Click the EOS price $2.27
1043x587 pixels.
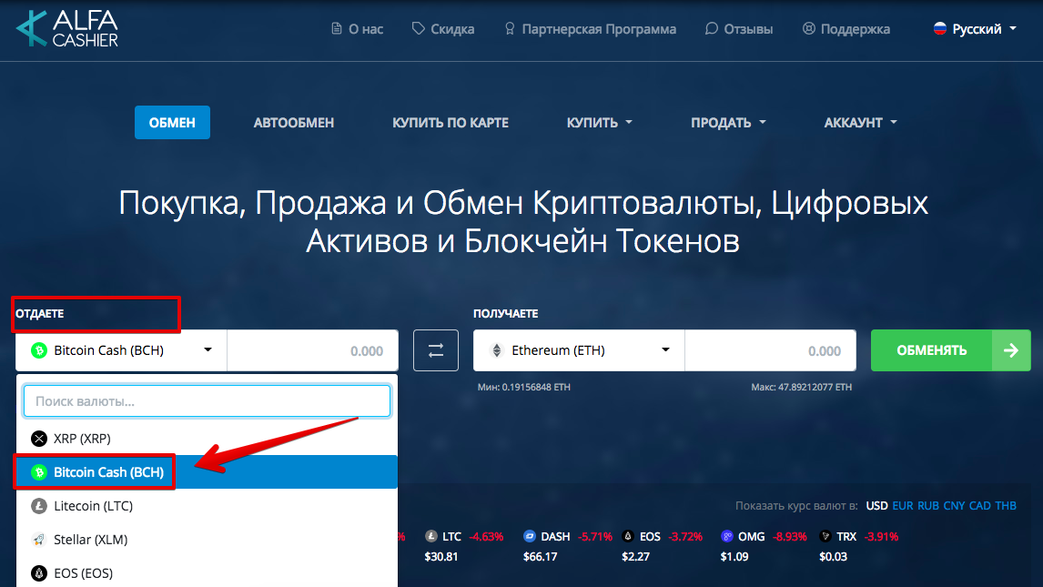coord(635,556)
